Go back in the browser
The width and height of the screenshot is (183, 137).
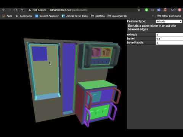3,10
